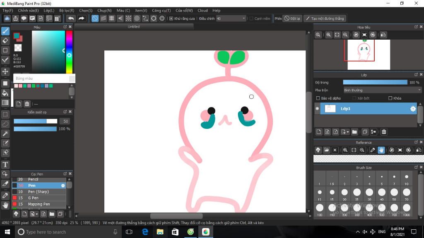Turn snap off in top toolbar
Viewport: 424px width, 238px height.
pyautogui.click(x=95, y=18)
